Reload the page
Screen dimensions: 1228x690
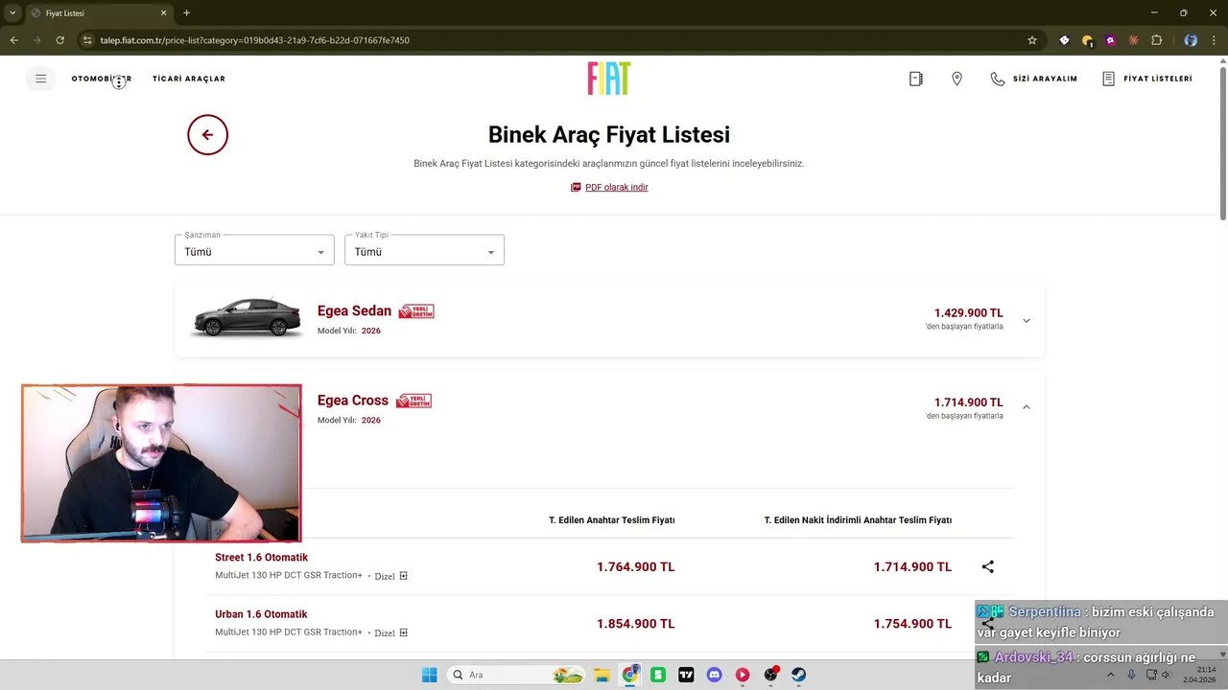pyautogui.click(x=59, y=40)
